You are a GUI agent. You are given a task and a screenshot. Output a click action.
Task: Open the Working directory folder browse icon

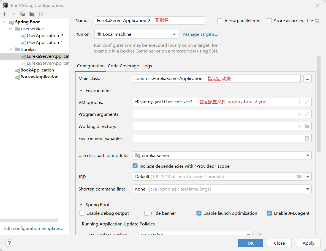click(x=307, y=126)
